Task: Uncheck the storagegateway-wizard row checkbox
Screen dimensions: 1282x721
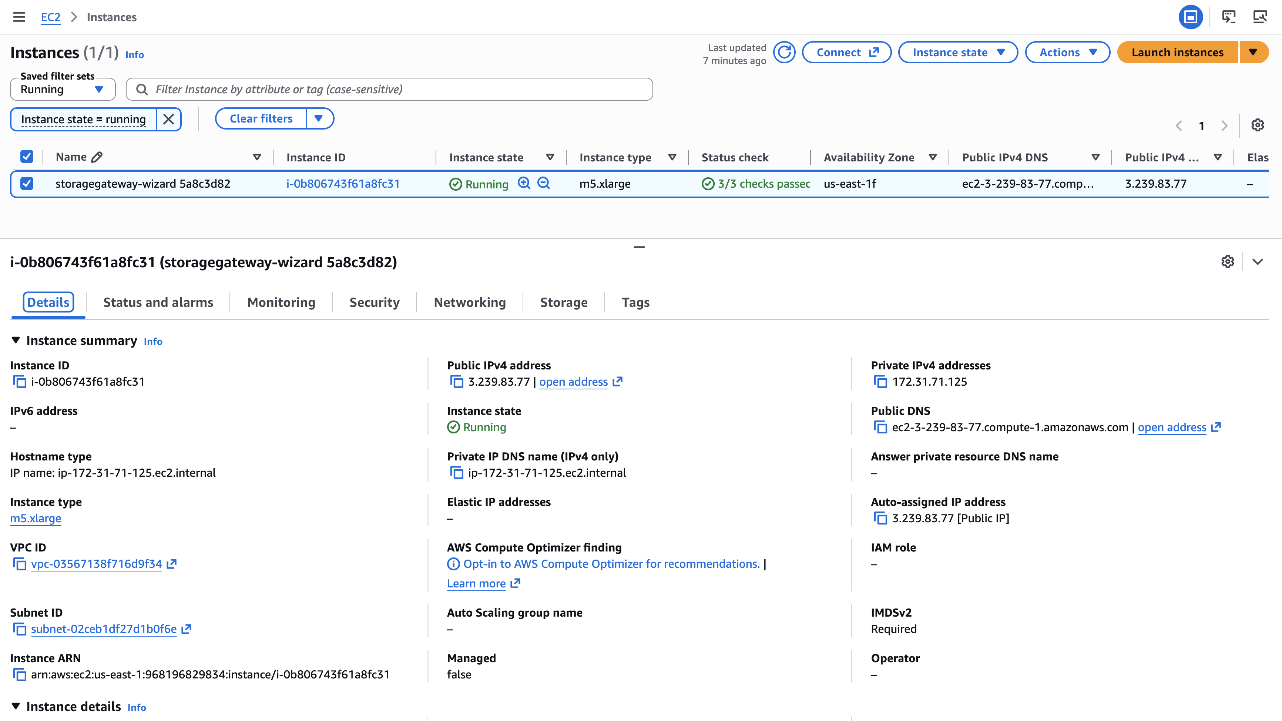Action: coord(27,184)
